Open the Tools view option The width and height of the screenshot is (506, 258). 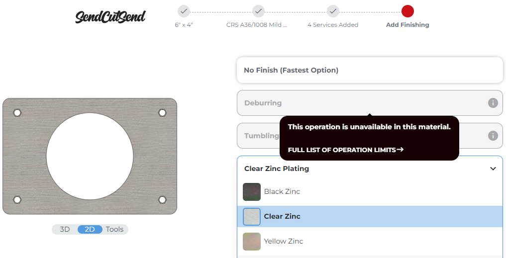coord(115,229)
